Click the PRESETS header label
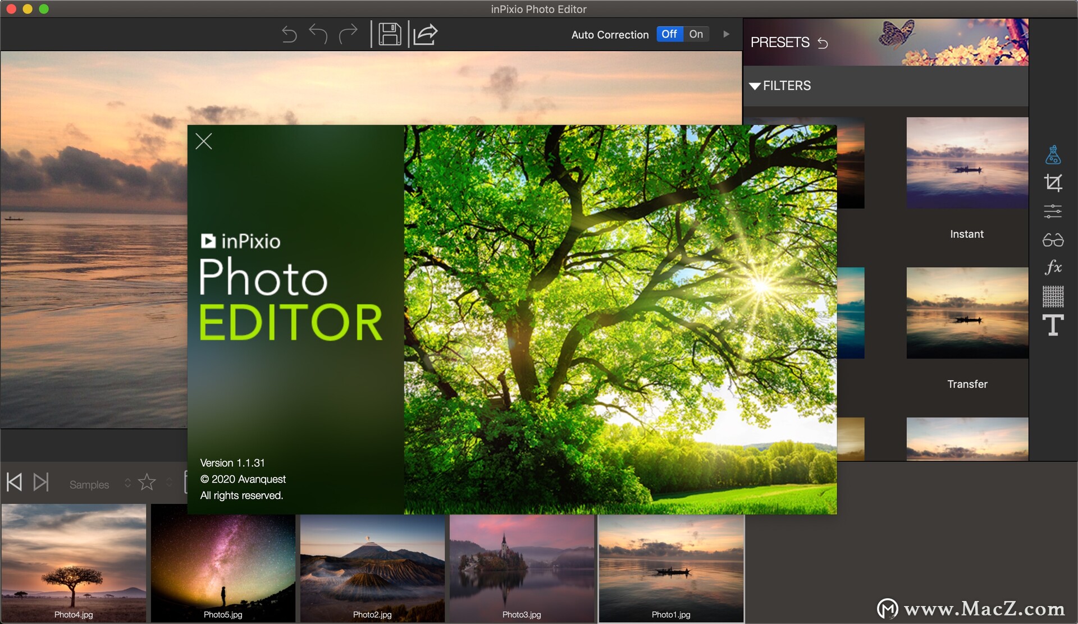Image resolution: width=1078 pixels, height=624 pixels. click(780, 43)
